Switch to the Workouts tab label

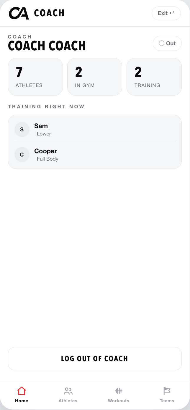coord(119,401)
